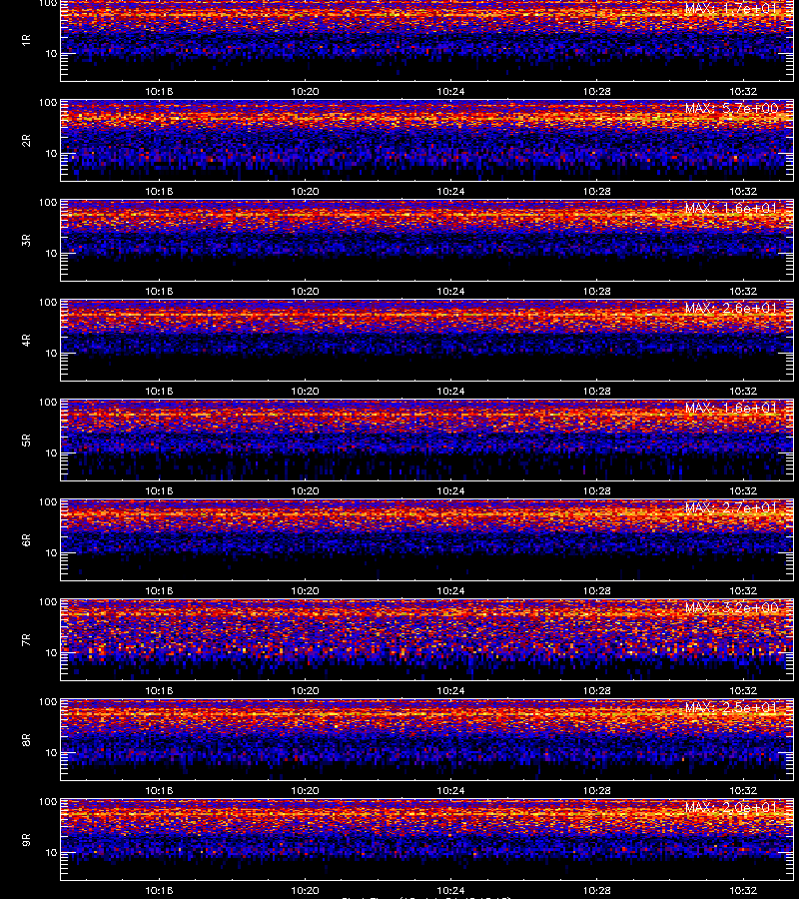Click the 3R panel axis label
Screen dimensions: 799x899
pos(26,240)
